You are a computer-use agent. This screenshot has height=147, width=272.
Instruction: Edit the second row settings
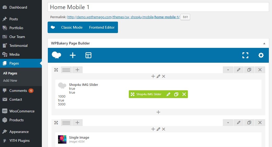pos(239,123)
